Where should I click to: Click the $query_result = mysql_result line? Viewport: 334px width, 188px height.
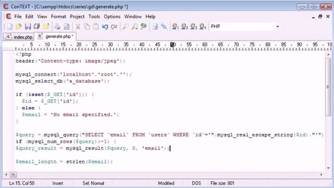click(93, 148)
